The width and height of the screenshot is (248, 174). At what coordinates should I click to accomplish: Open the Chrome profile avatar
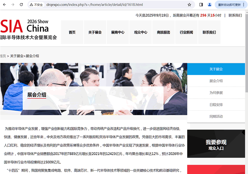210,5
